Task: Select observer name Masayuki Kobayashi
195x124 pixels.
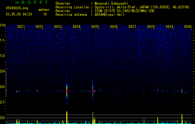Action: coord(111,3)
